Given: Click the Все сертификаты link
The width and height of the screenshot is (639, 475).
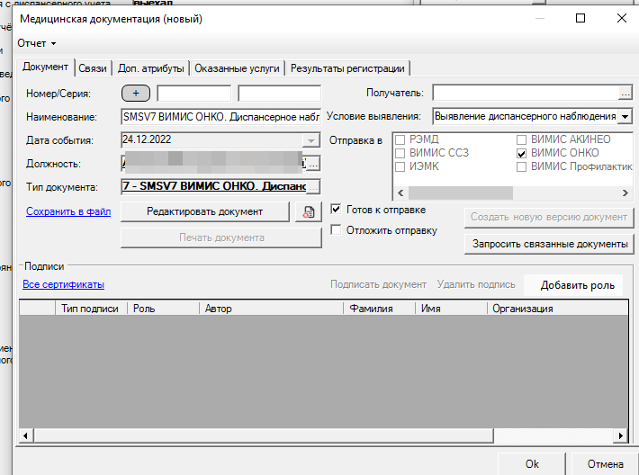Looking at the screenshot, I should [63, 284].
